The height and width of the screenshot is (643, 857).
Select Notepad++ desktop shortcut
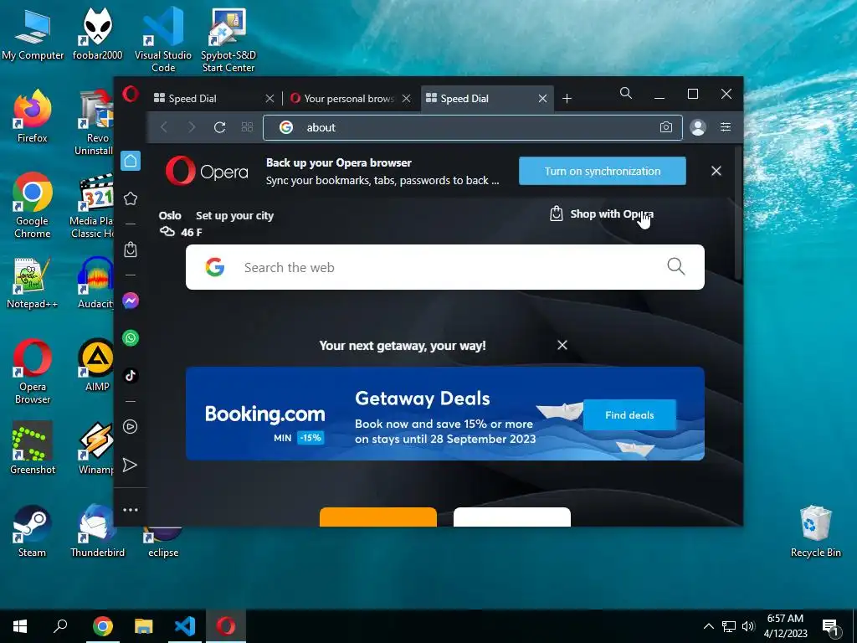point(33,282)
